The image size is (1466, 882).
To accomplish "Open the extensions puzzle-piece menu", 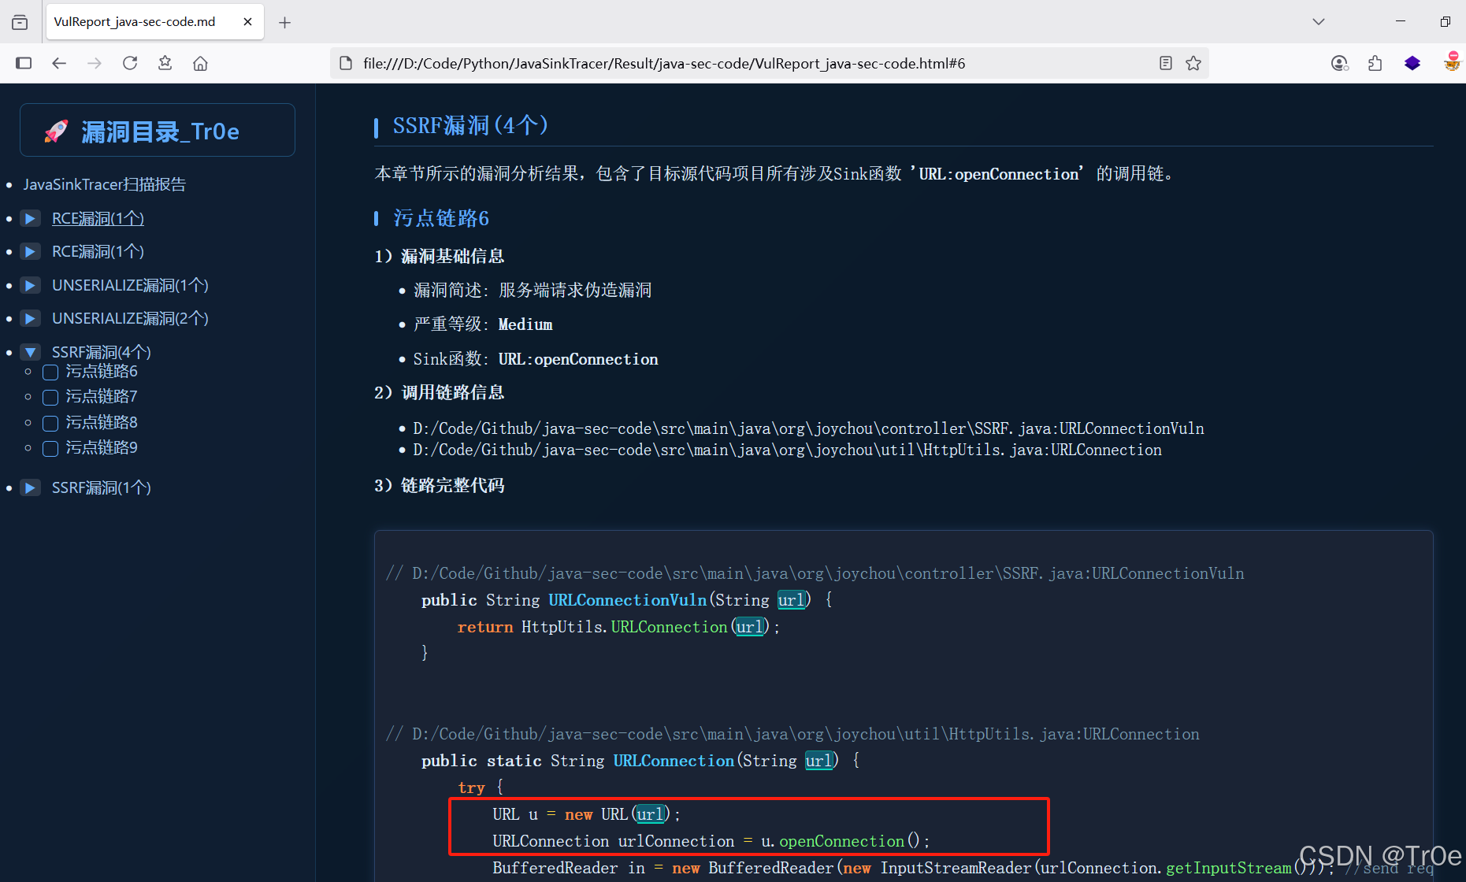I will [1375, 63].
